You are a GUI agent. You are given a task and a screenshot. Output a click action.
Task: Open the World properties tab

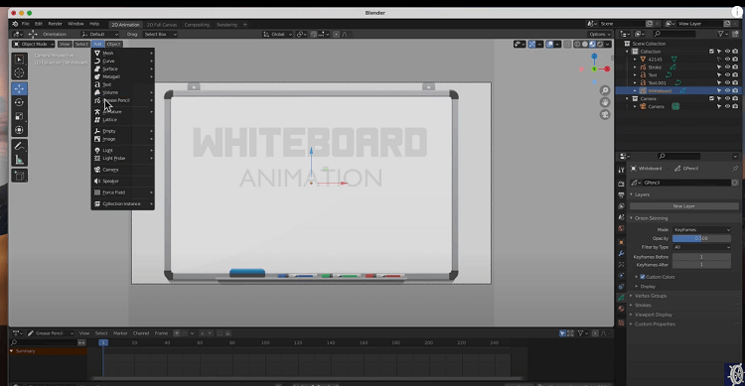click(621, 229)
